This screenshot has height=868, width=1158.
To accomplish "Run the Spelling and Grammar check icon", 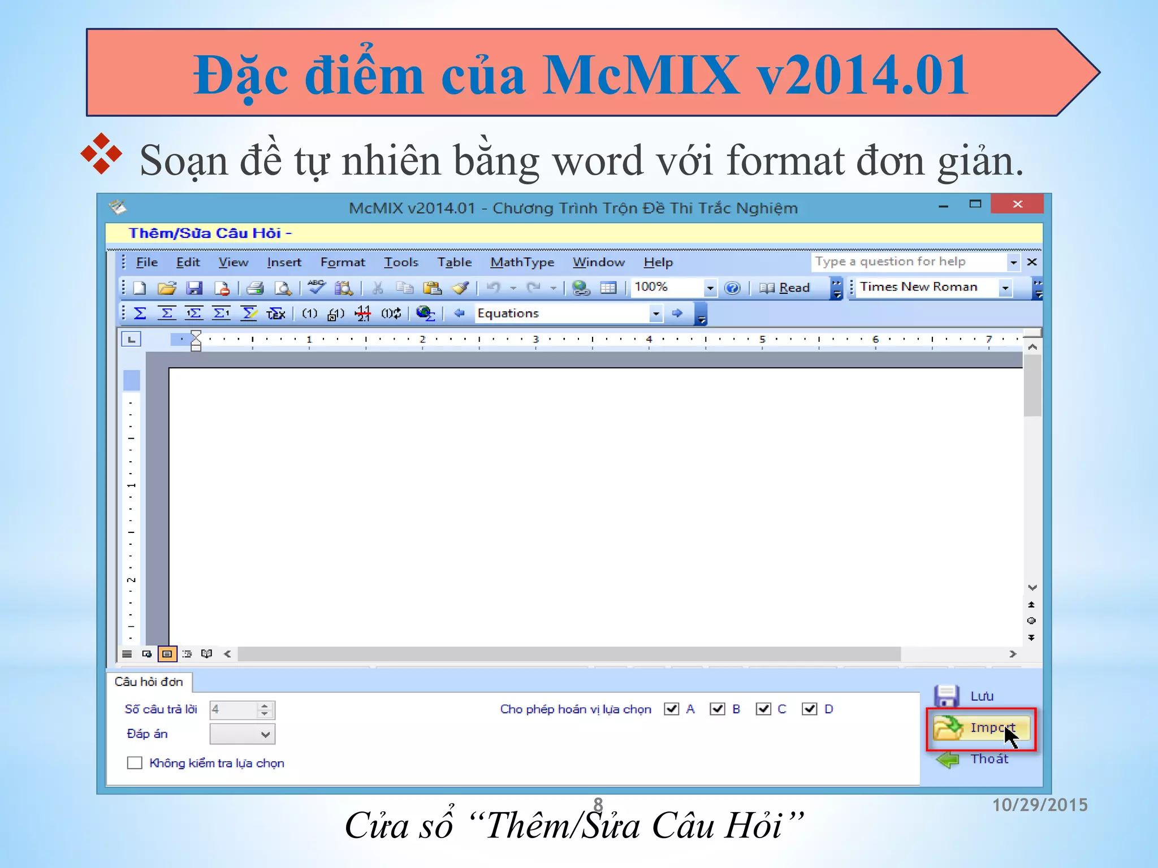I will point(317,287).
